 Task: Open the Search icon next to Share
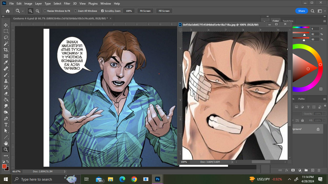pyautogui.click(x=313, y=11)
